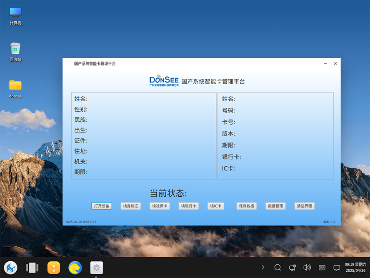Open the 回收站 Recycle Bin

[x=15, y=48]
